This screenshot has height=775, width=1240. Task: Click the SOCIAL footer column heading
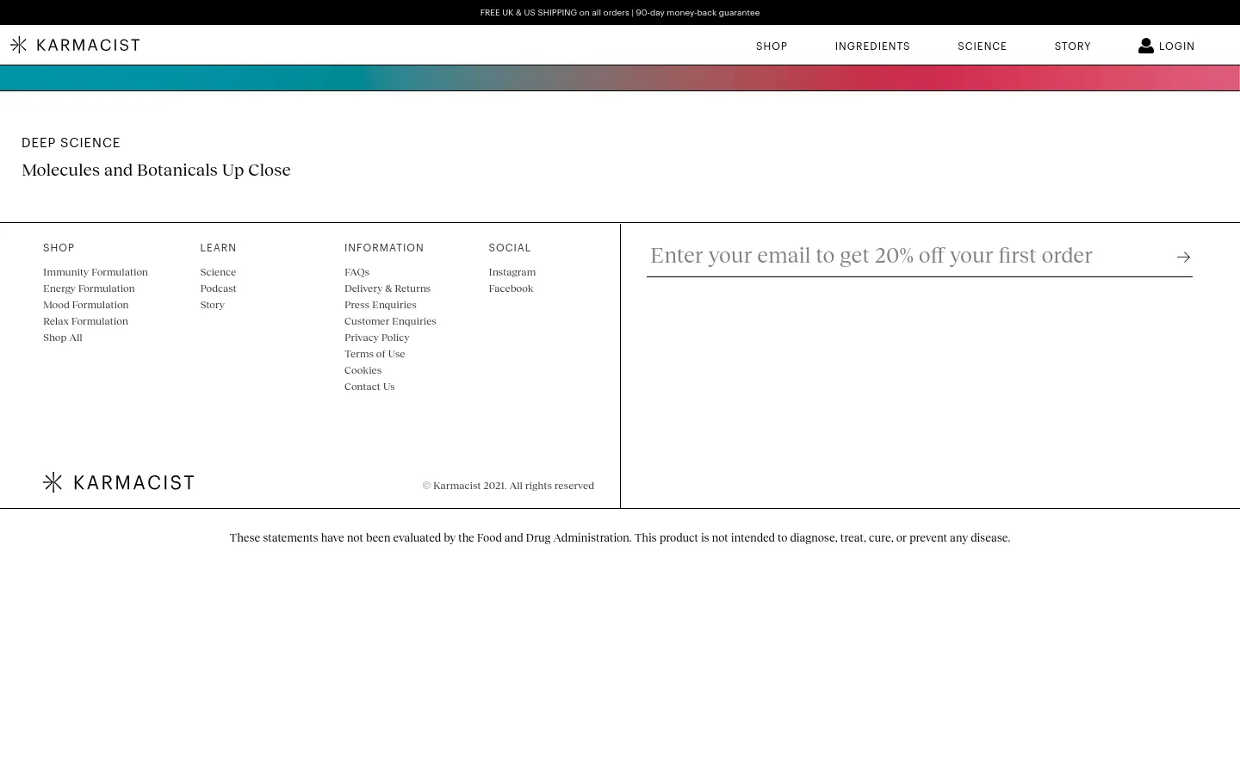tap(510, 248)
